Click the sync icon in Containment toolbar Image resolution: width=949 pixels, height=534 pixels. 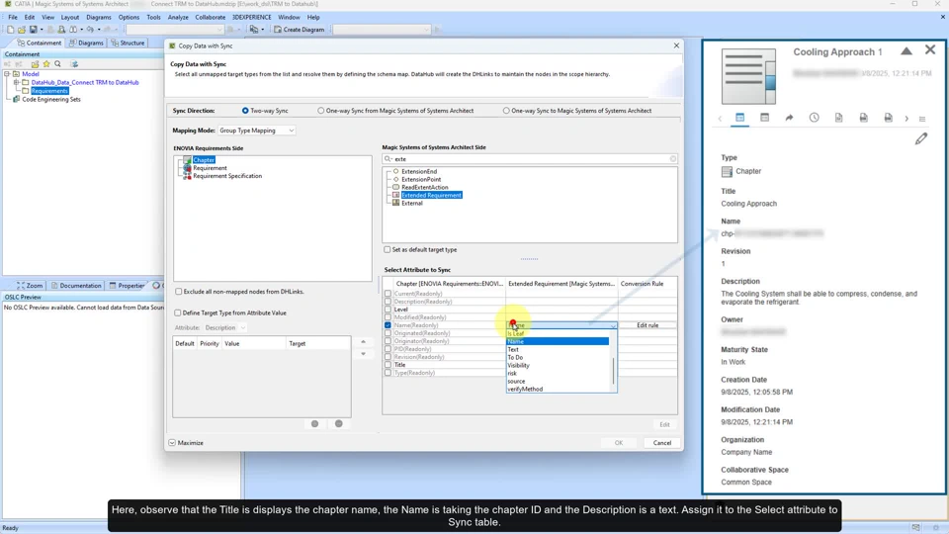tap(74, 63)
